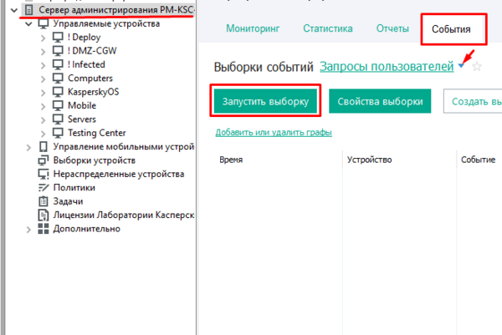The width and height of the screenshot is (502, 335).
Task: Click the Computers group icon
Action: click(58, 79)
